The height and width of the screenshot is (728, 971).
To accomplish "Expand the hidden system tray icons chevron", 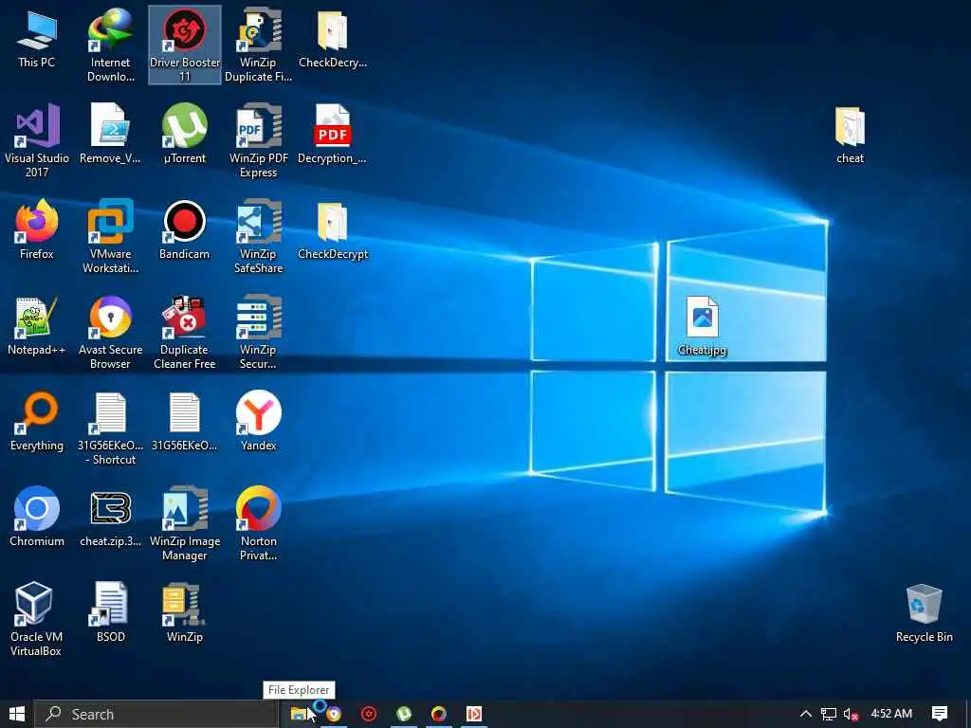I will pos(805,714).
